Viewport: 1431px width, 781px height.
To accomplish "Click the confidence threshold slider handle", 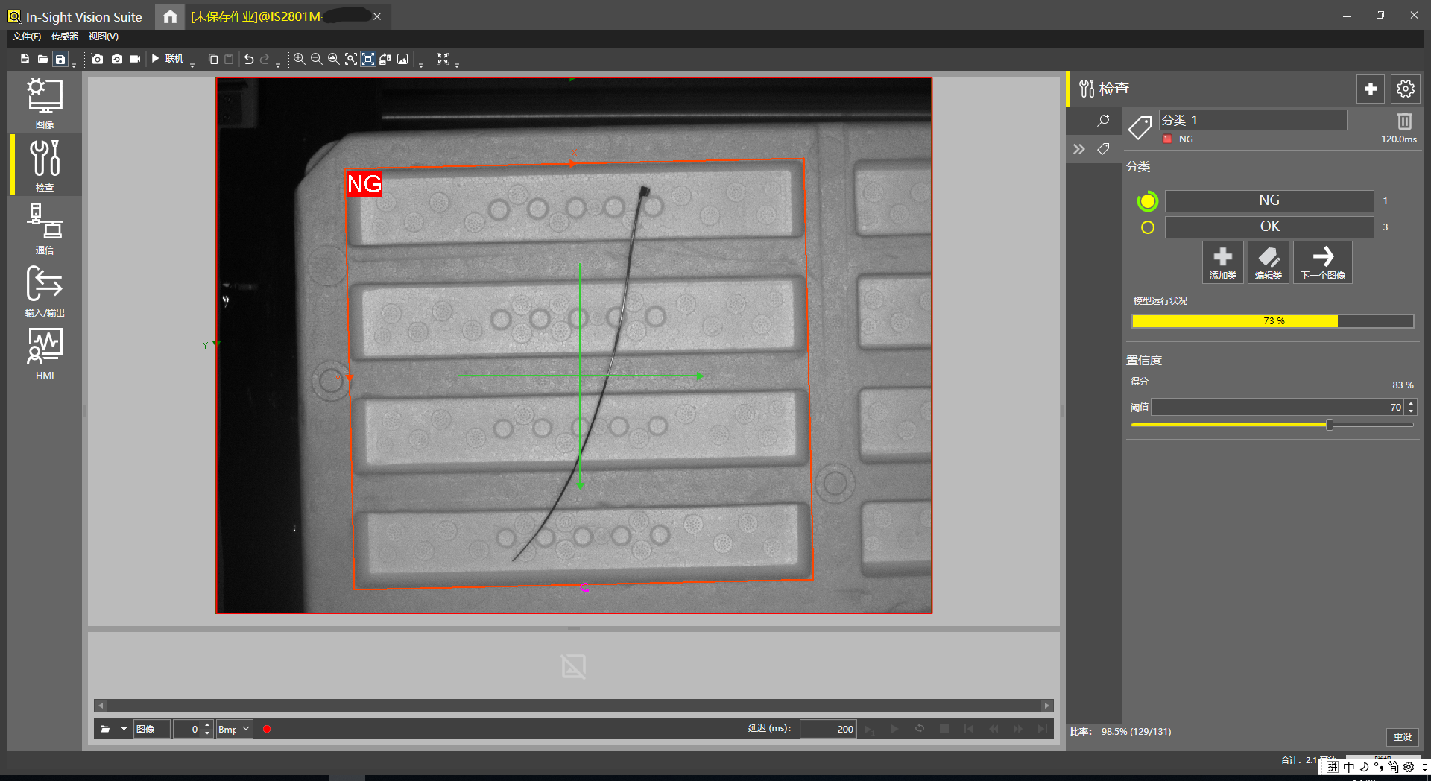I will pos(1329,425).
